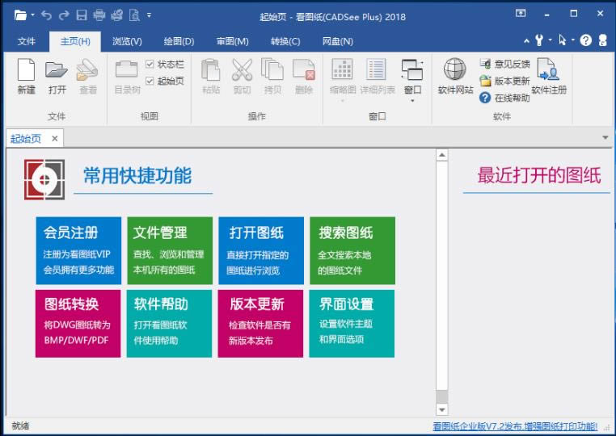
Task: Click the 剪切 (Cut) scissors icon
Action: 242,70
